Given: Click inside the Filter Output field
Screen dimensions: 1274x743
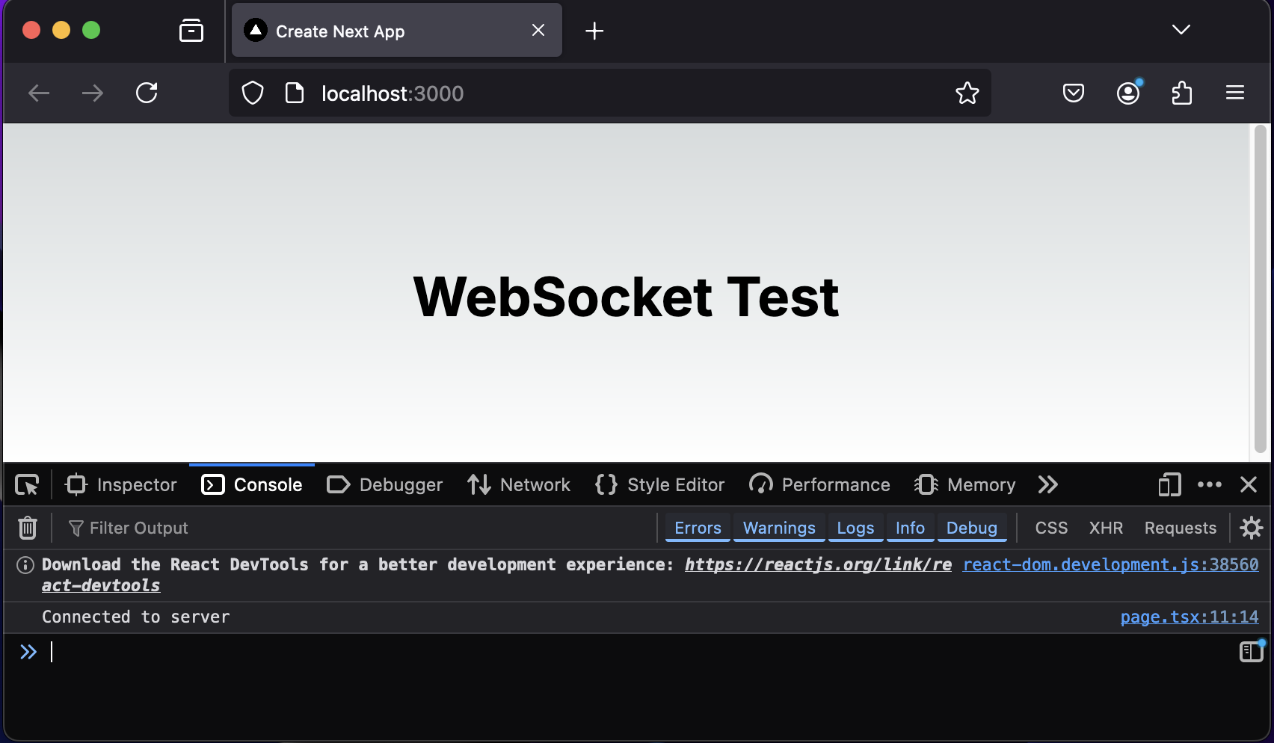Looking at the screenshot, I should (138, 528).
